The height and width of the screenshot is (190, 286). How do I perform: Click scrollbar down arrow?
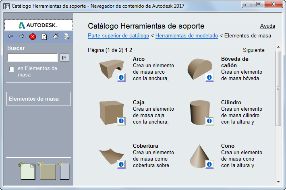278,182
